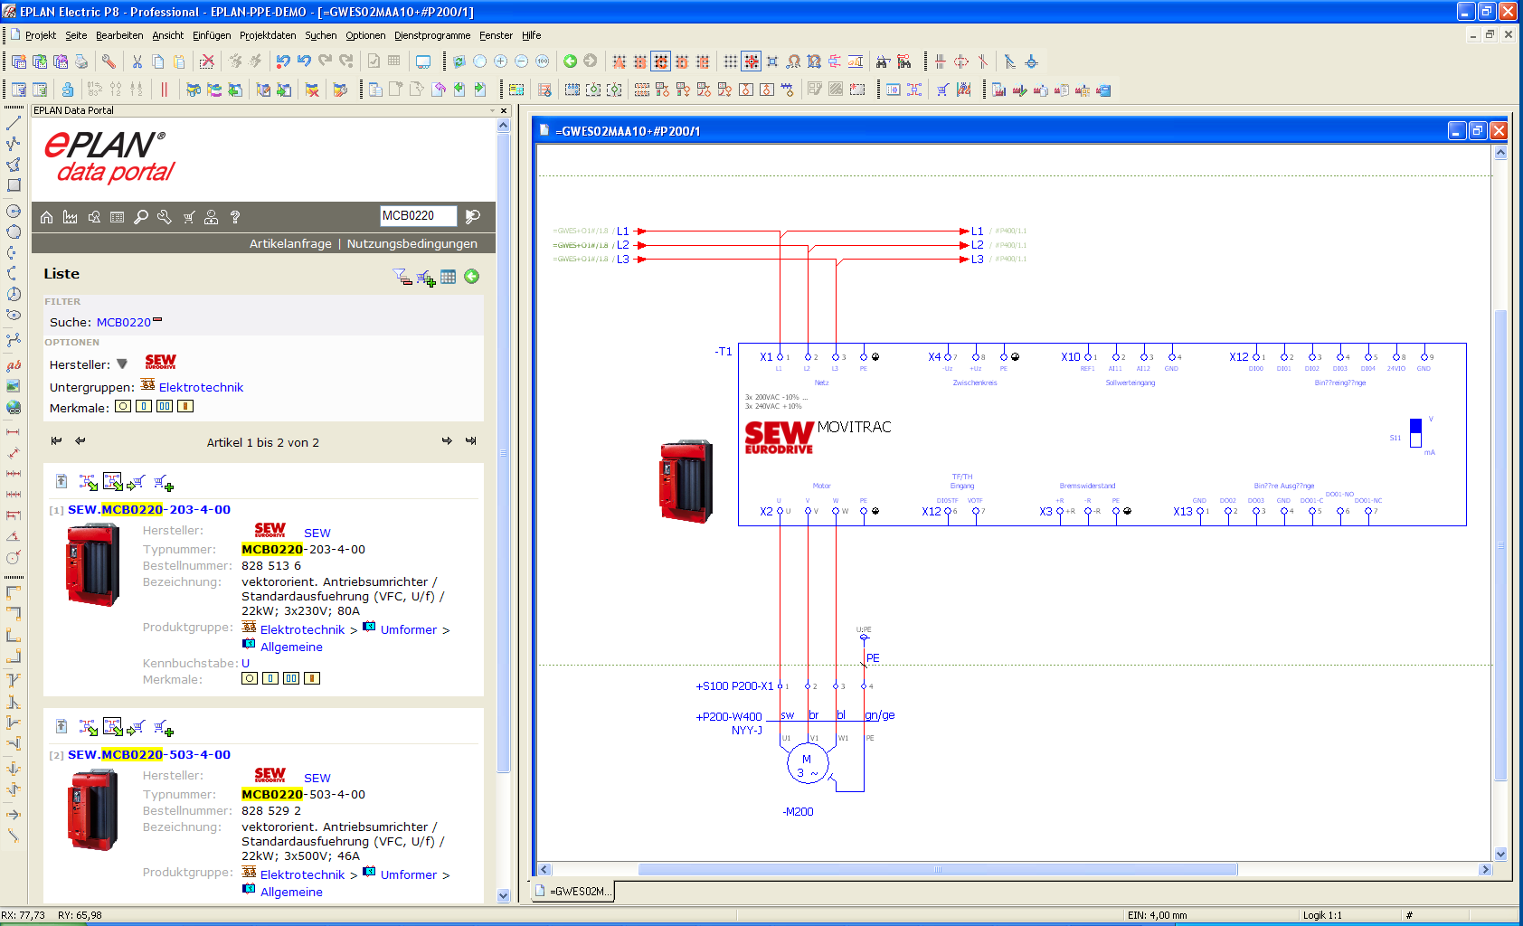The width and height of the screenshot is (1523, 926).
Task: Click the Data Portal help question mark
Action: (235, 217)
